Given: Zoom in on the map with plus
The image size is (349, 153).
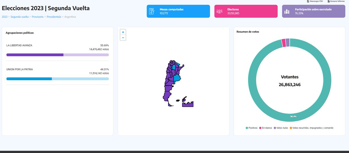Looking at the screenshot, I should click(123, 32).
